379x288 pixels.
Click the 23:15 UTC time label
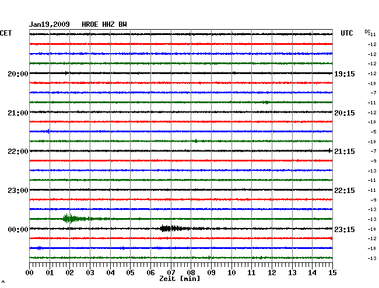click(x=345, y=229)
